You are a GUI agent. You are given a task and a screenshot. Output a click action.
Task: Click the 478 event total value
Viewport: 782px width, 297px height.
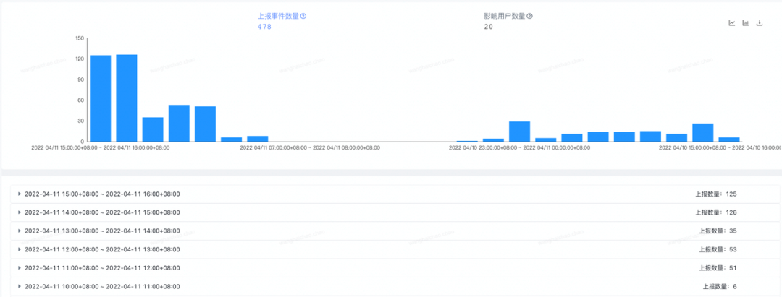[x=264, y=27]
